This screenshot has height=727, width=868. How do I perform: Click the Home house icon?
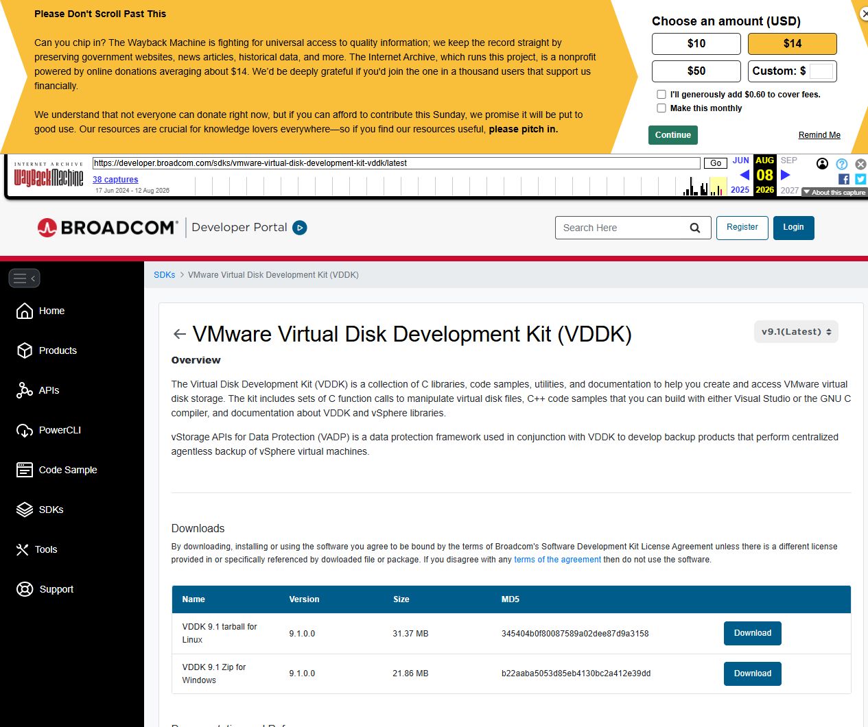pyautogui.click(x=25, y=311)
